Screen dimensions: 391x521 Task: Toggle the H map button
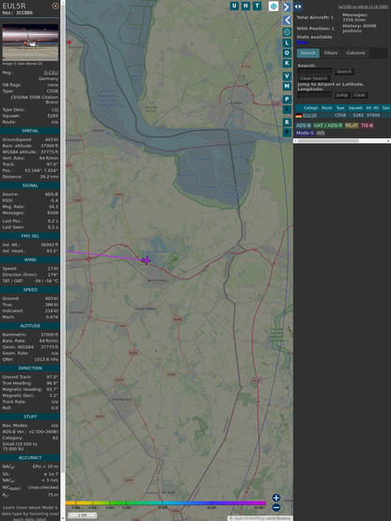tap(245, 6)
